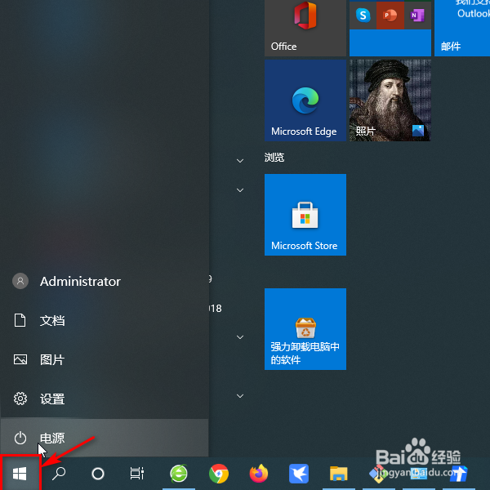Launch Skype from the small tile
The image size is (490, 490).
pos(363,15)
